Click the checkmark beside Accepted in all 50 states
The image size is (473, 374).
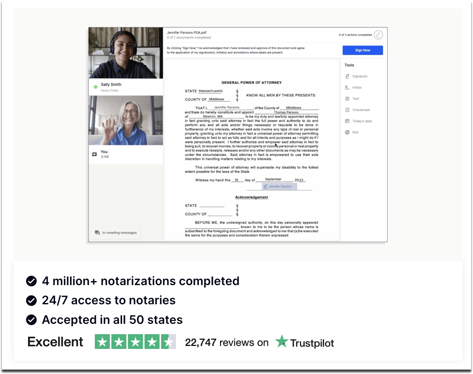point(31,320)
